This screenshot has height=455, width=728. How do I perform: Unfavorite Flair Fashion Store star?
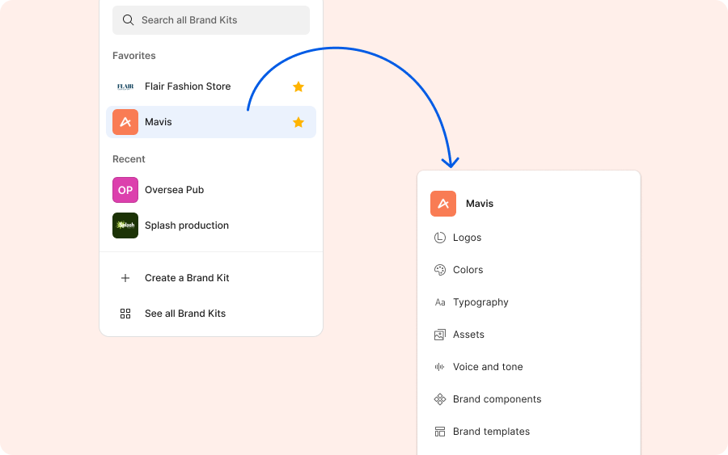[x=298, y=86]
